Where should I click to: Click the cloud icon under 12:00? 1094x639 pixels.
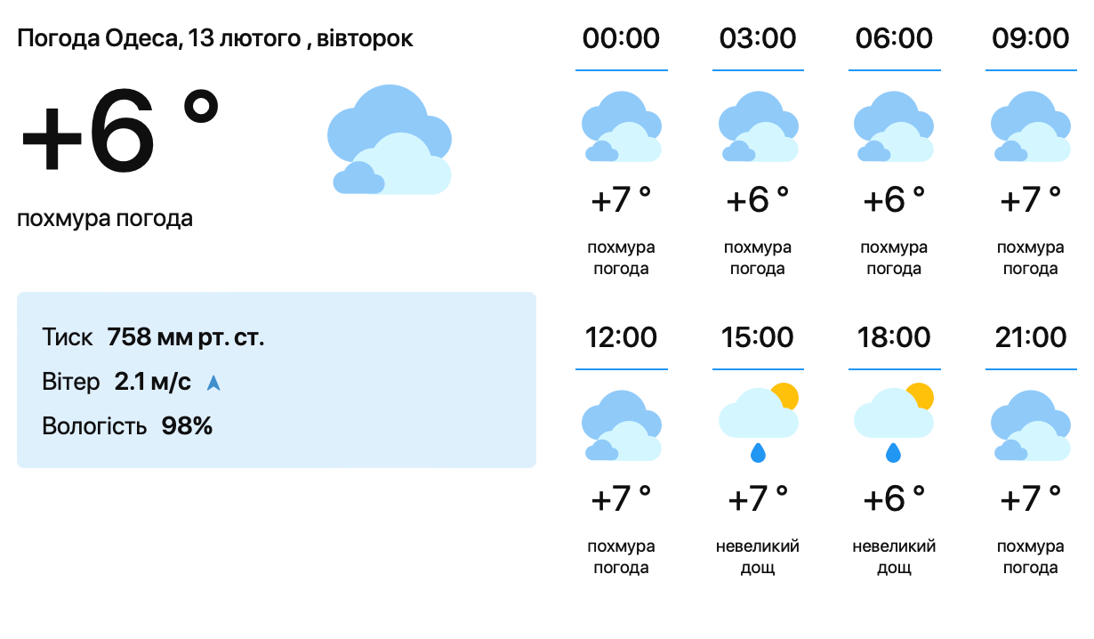point(622,425)
